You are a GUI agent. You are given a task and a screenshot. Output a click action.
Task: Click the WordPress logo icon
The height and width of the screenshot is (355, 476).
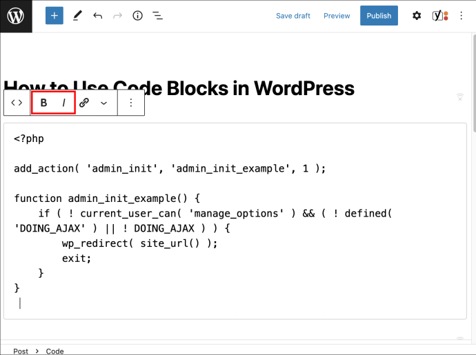click(x=16, y=16)
